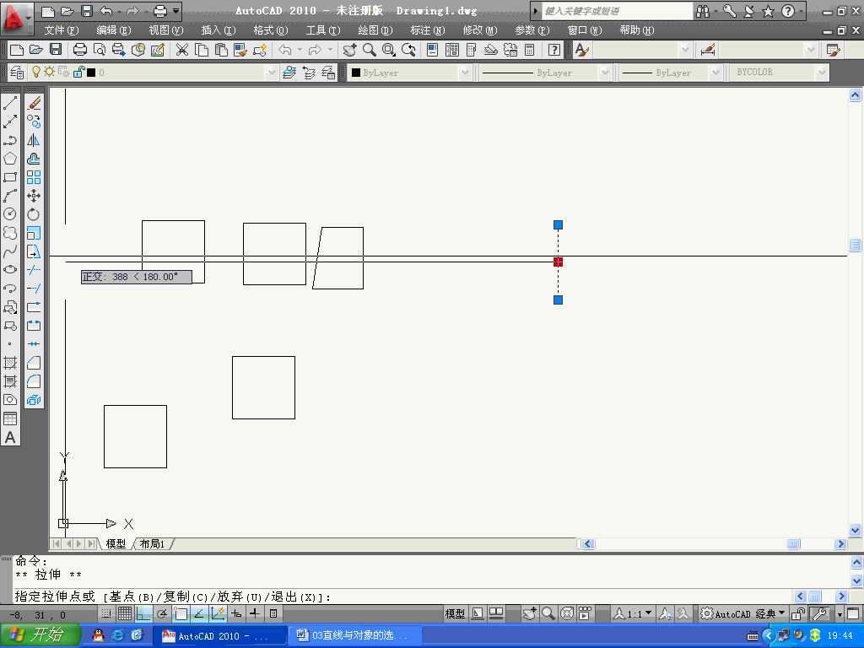Click the red selected grip on the line
This screenshot has height=648, width=864.
coord(559,262)
